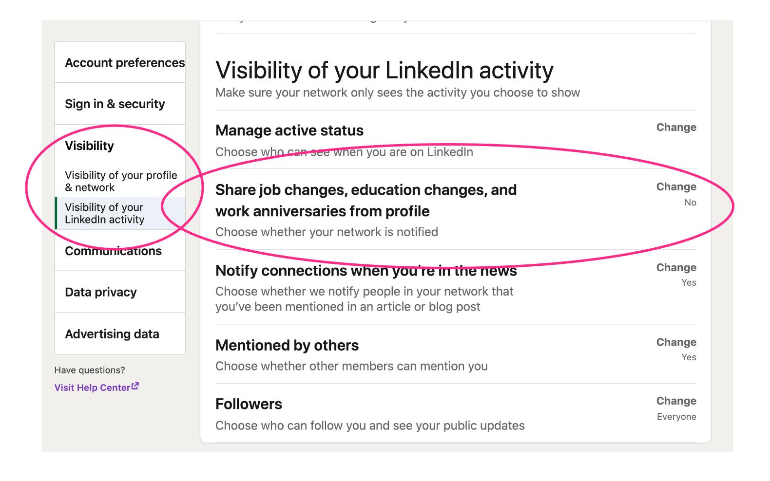Open the Communications section
The height and width of the screenshot is (481, 770).
(114, 251)
